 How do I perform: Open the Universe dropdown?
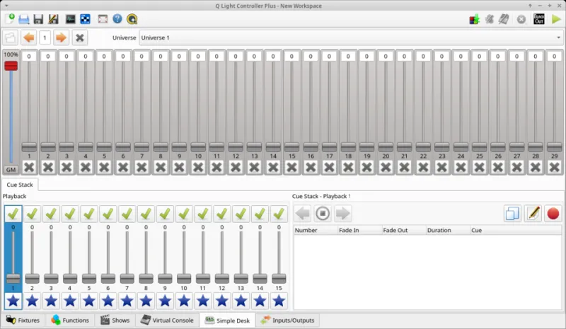click(351, 37)
